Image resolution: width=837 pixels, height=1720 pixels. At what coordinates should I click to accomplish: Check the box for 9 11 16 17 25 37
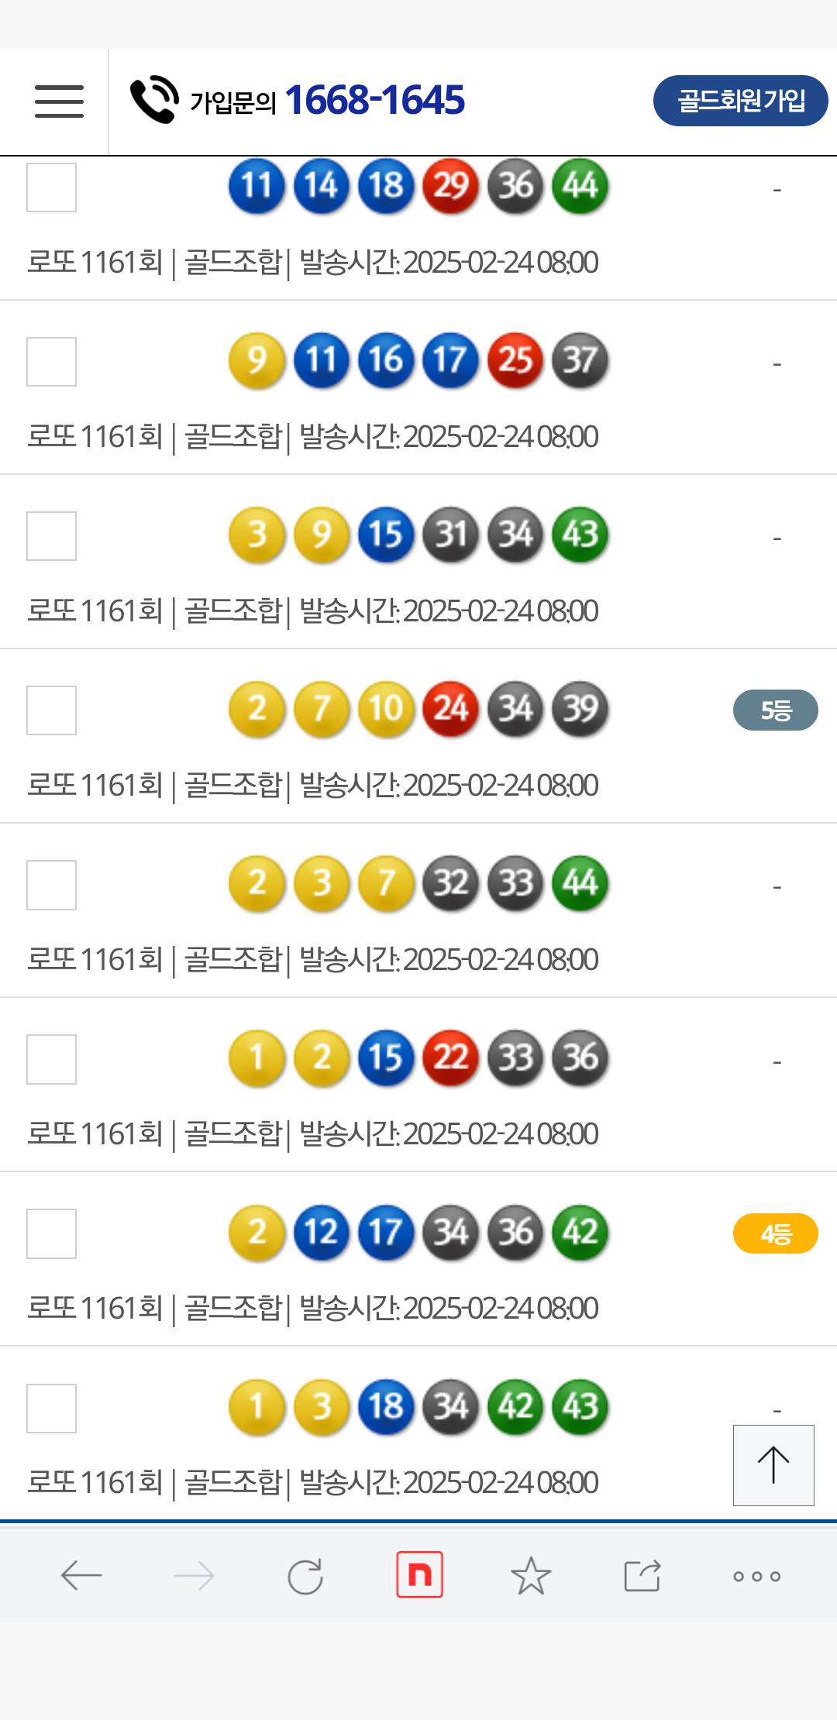(51, 361)
